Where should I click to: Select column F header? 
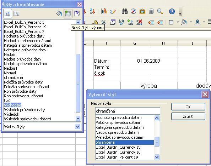(107, 43)
